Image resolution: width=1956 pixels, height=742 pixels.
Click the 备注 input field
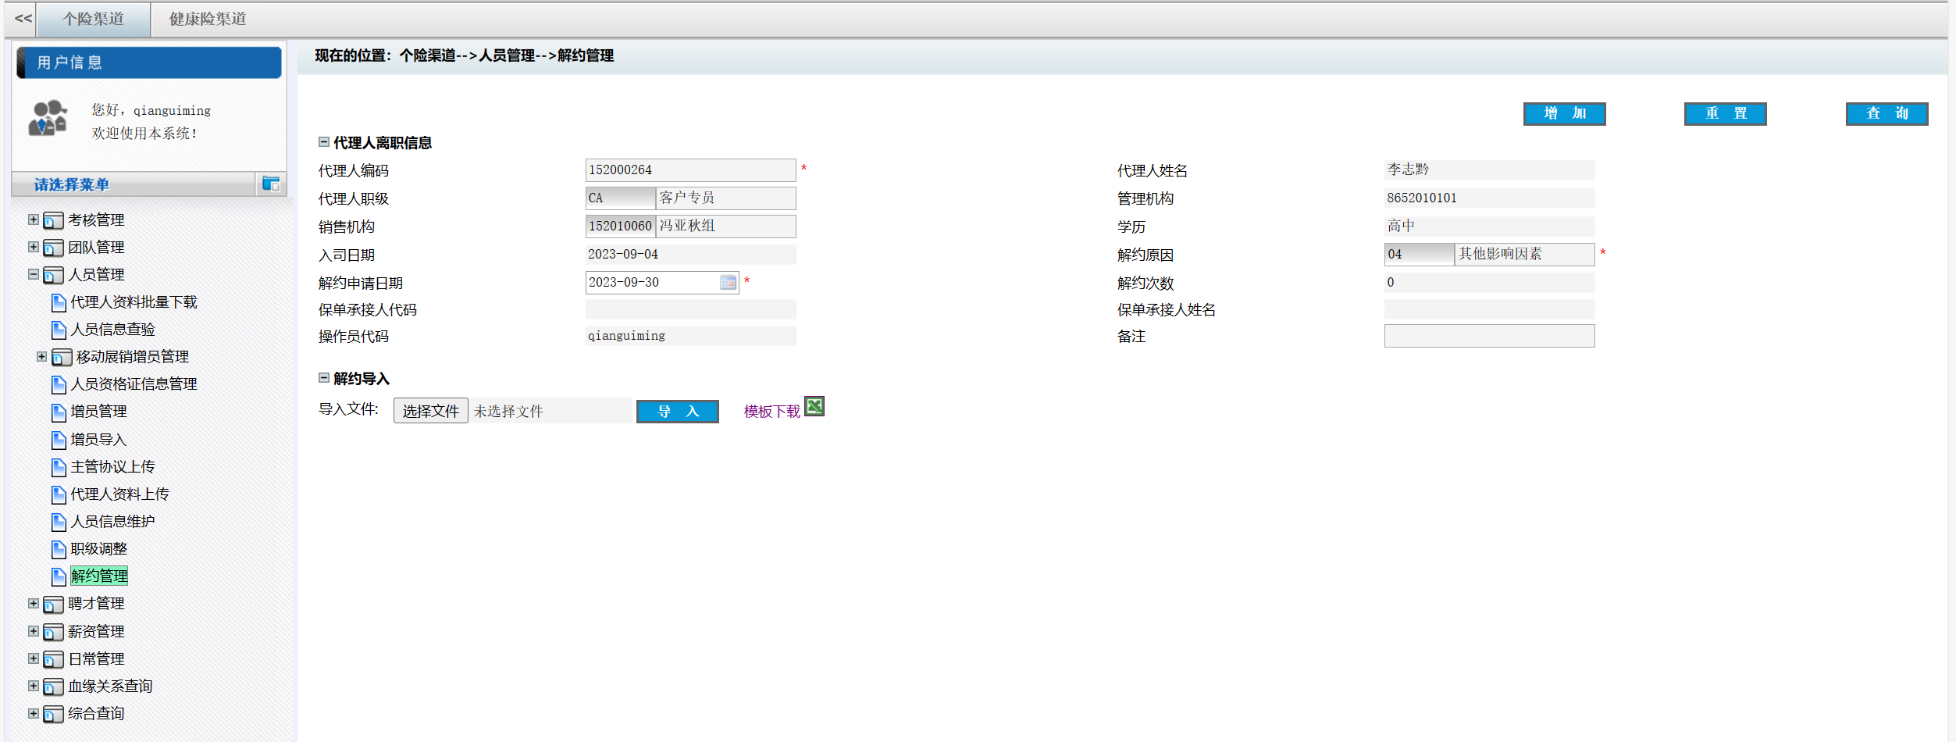pyautogui.click(x=1489, y=336)
